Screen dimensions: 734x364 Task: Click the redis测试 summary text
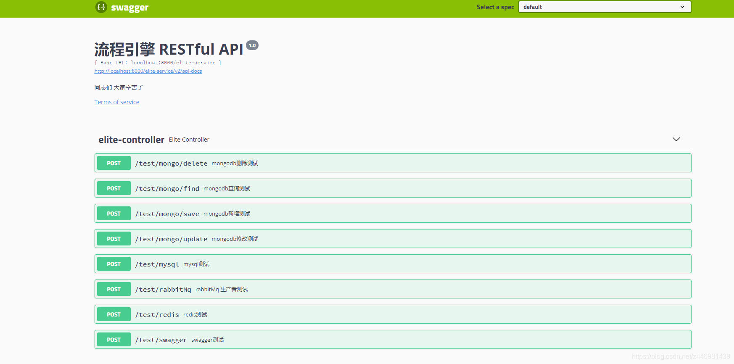click(195, 314)
